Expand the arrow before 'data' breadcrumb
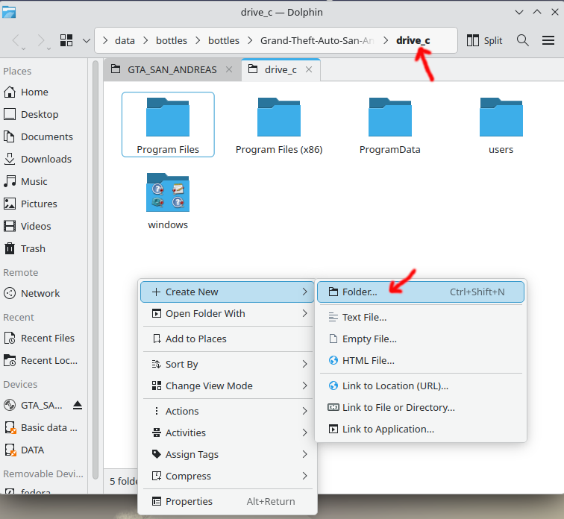This screenshot has width=564, height=519. 105,40
